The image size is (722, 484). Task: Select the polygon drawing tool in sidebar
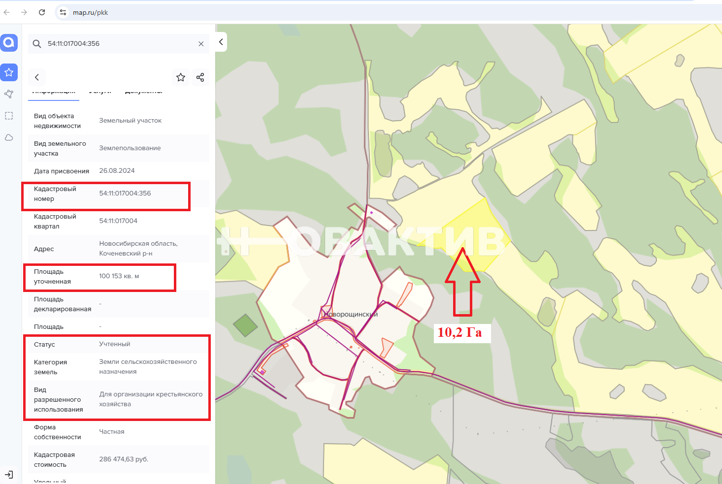click(x=9, y=94)
